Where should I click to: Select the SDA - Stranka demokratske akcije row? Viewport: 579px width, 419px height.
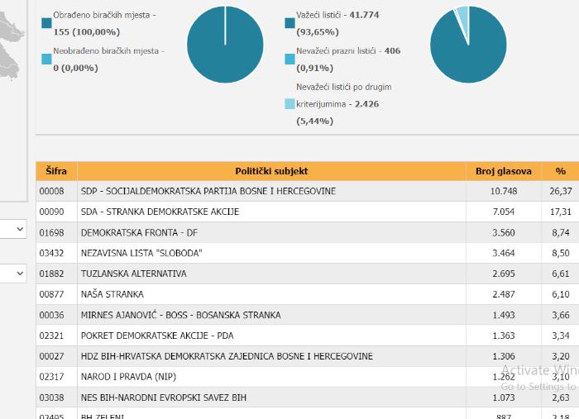(307, 212)
